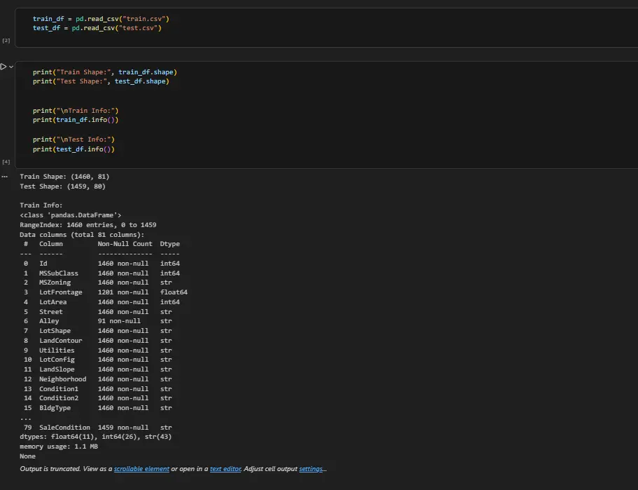Run the print shape cell
Viewport: 638px width, 490px height.
coord(4,67)
